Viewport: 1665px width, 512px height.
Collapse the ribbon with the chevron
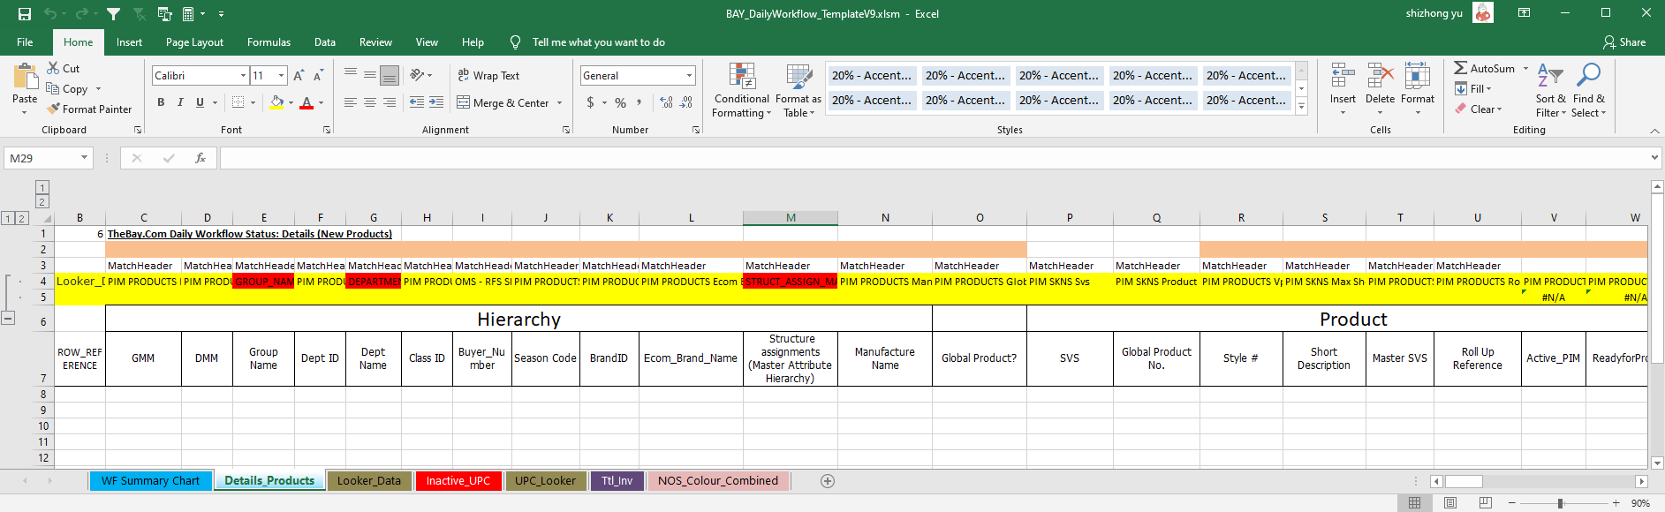(1654, 131)
